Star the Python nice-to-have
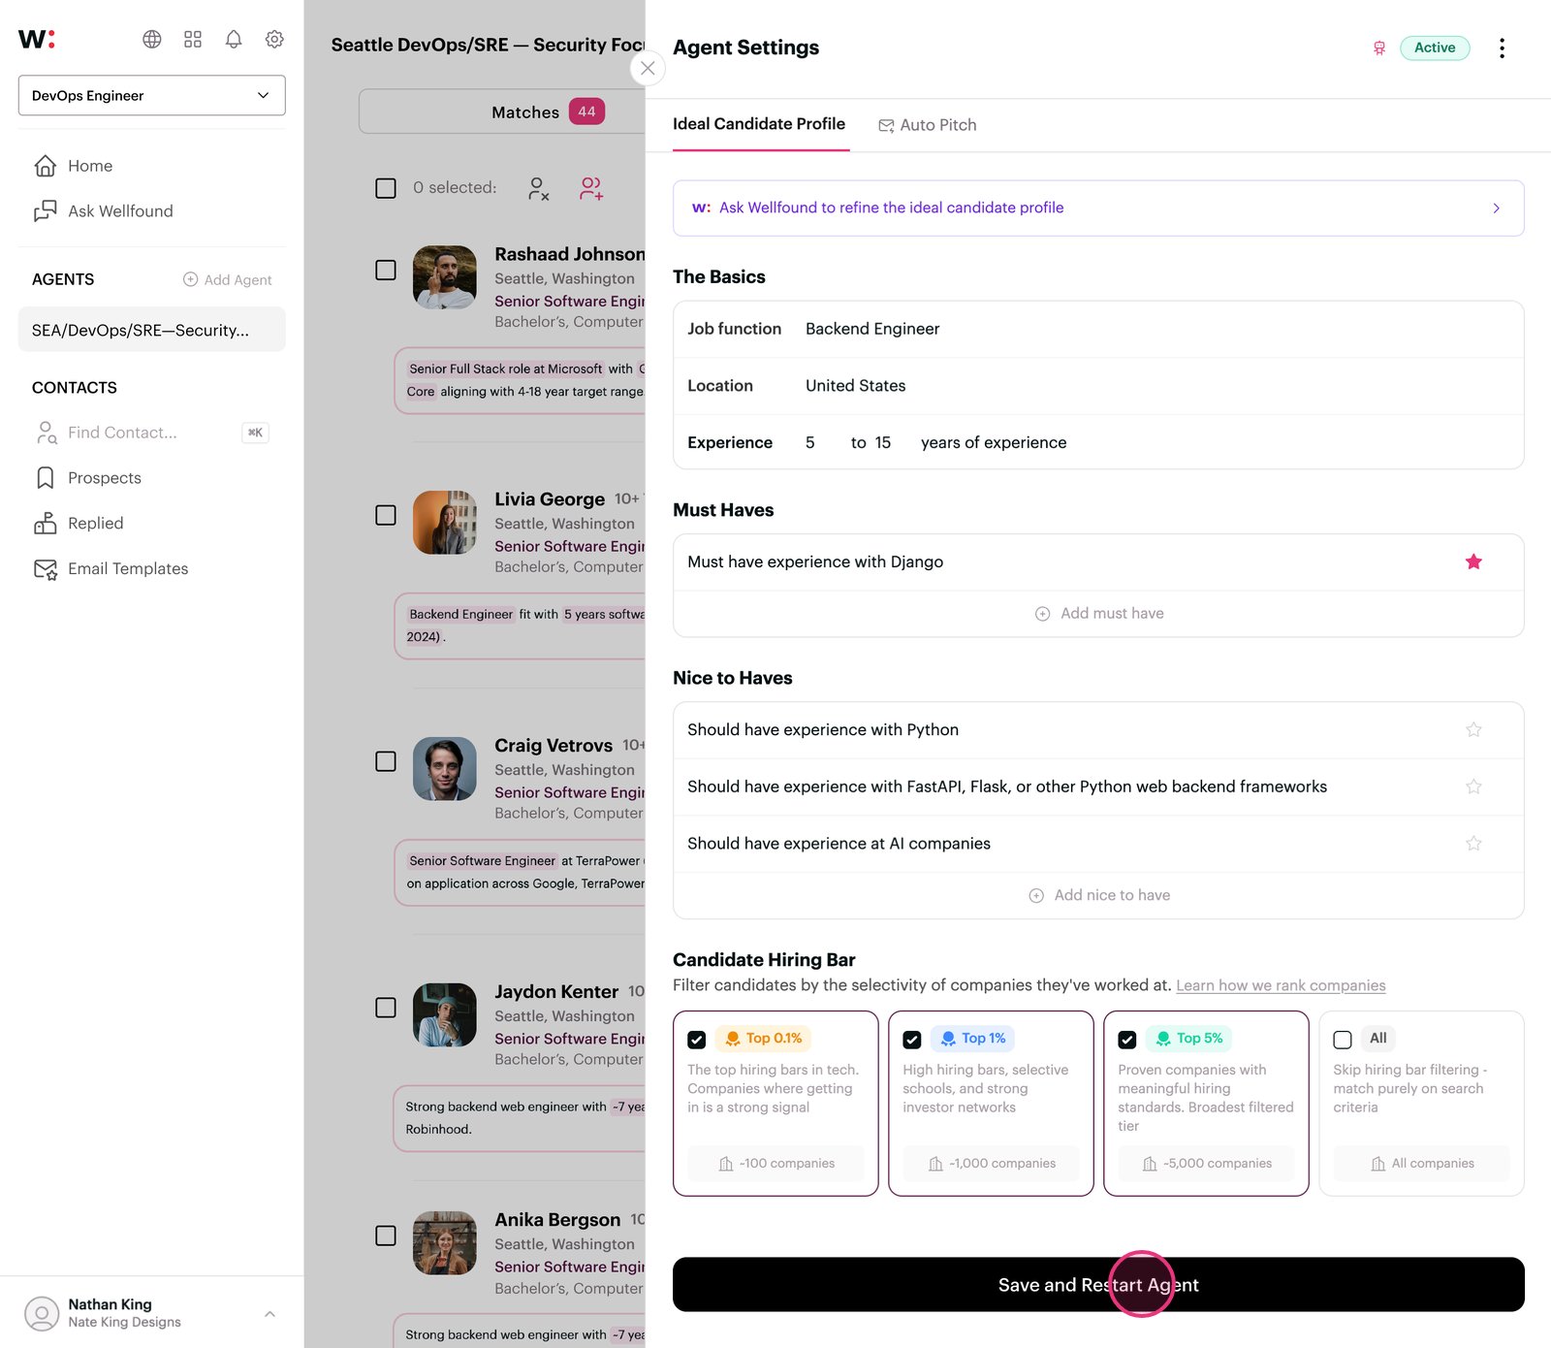This screenshot has height=1348, width=1551. tap(1473, 729)
